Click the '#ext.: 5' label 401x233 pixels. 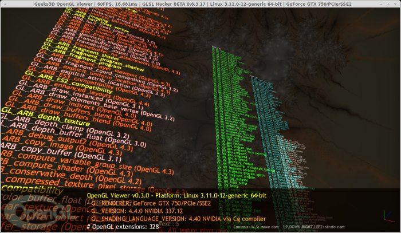[x=169, y=224]
